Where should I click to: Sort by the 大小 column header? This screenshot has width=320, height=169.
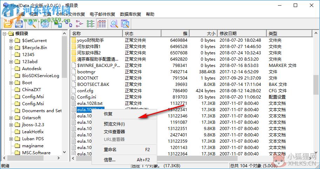click(203, 33)
